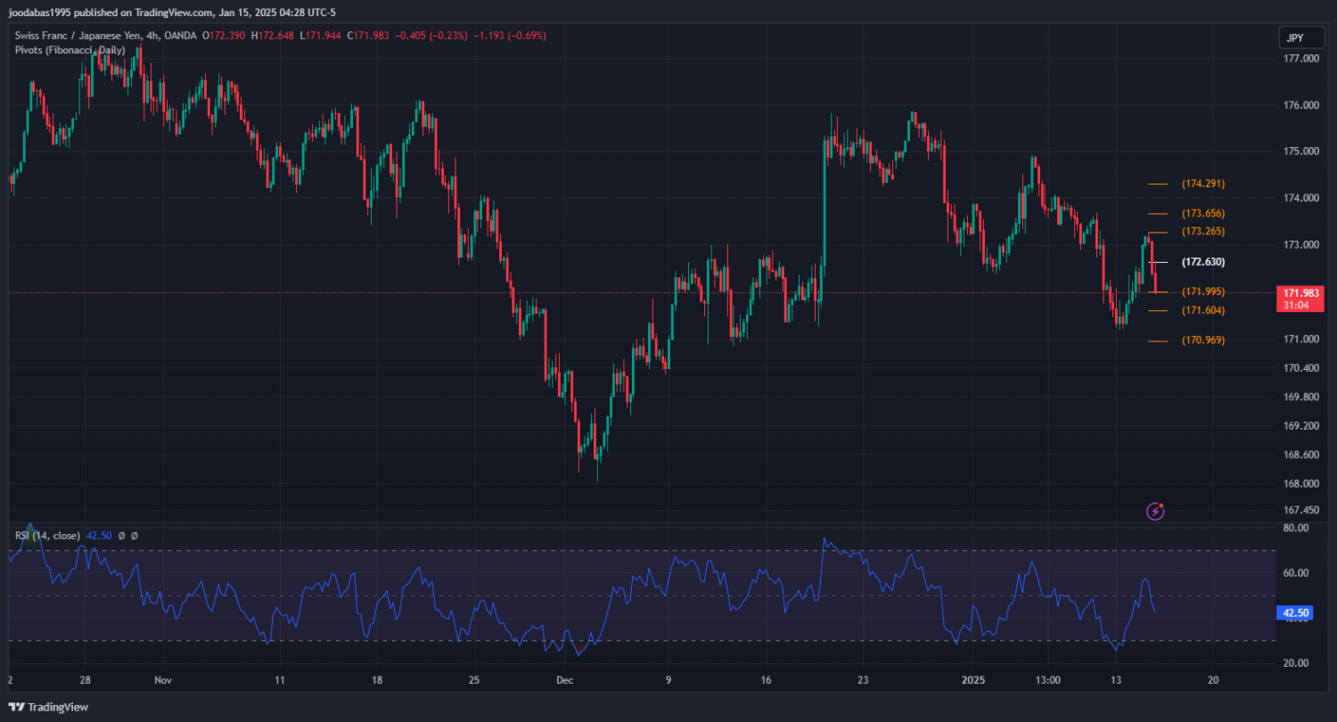Click 174.000 on the price axis

[x=1300, y=198]
